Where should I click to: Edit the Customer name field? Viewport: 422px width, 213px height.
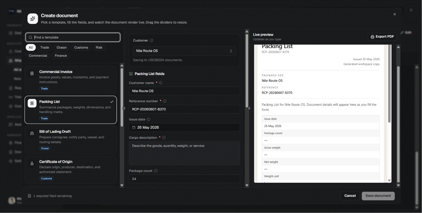pos(184,91)
